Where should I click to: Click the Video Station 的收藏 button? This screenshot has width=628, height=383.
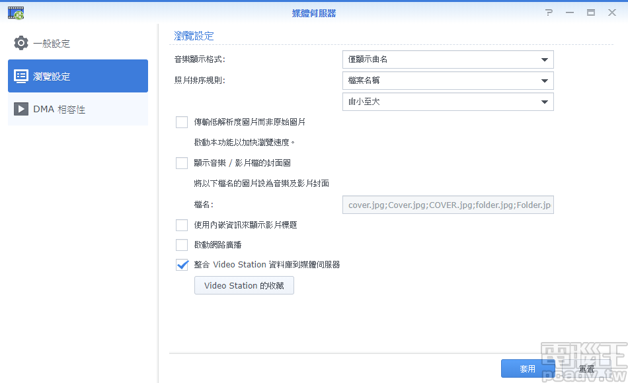tap(244, 285)
